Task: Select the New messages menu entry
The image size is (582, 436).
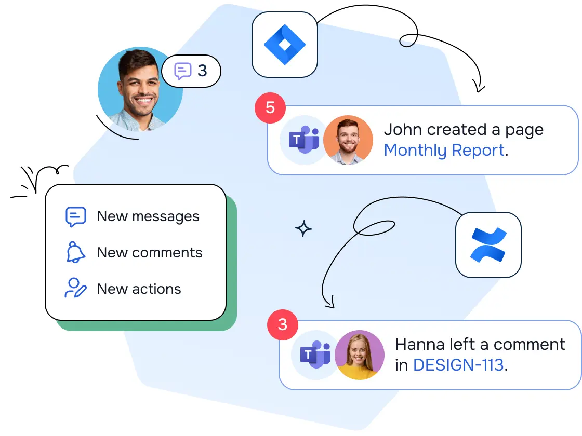Action: coord(148,216)
